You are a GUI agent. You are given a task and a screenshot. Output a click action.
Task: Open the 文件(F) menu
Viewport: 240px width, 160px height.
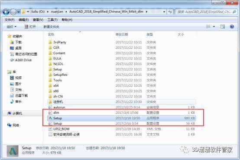tap(10, 20)
